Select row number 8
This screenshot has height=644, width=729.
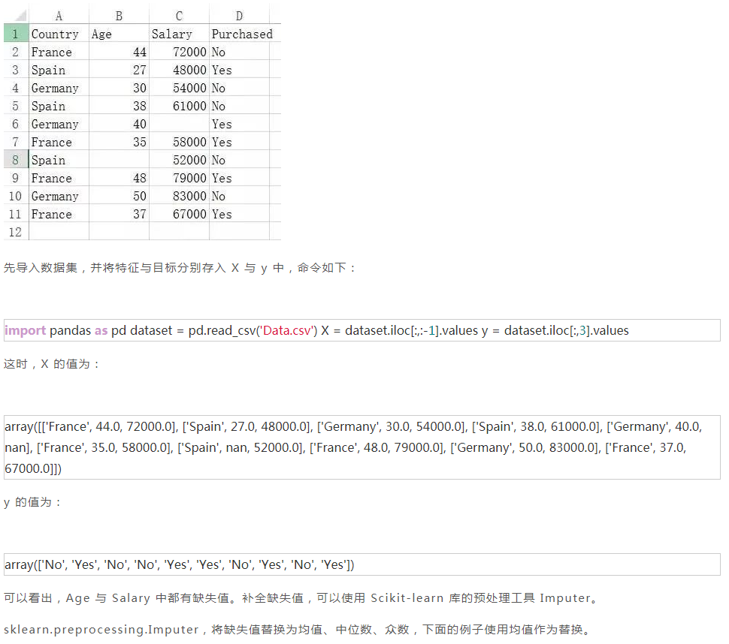click(15, 159)
